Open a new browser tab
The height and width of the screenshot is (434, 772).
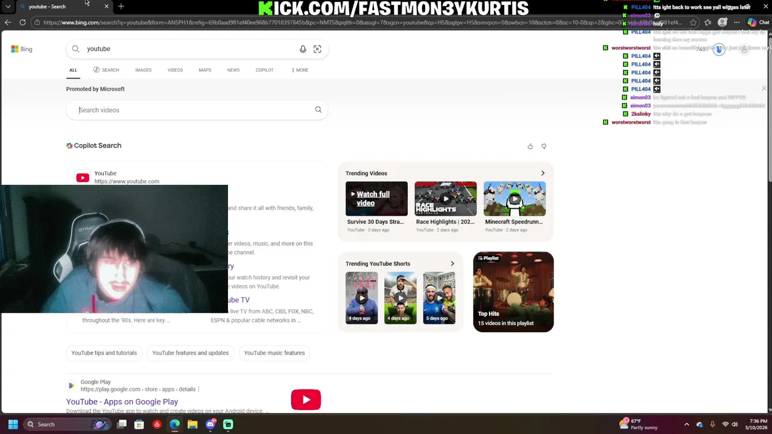coord(121,7)
